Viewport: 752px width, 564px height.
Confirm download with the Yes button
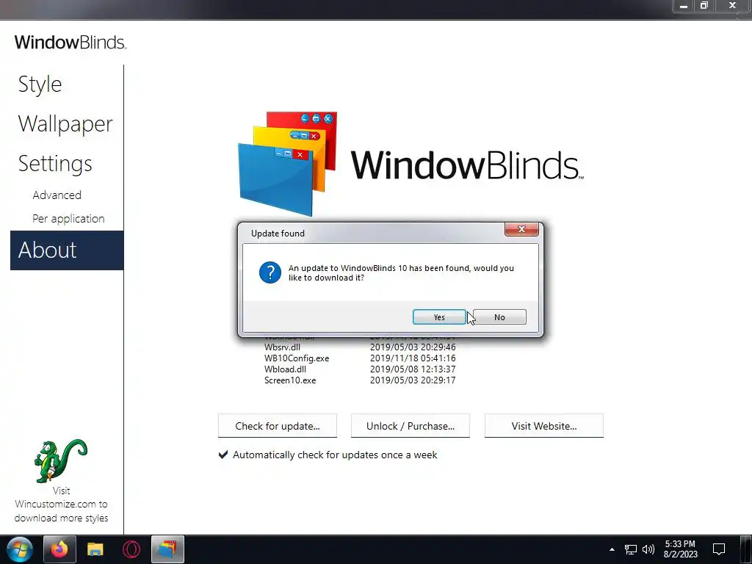click(439, 317)
